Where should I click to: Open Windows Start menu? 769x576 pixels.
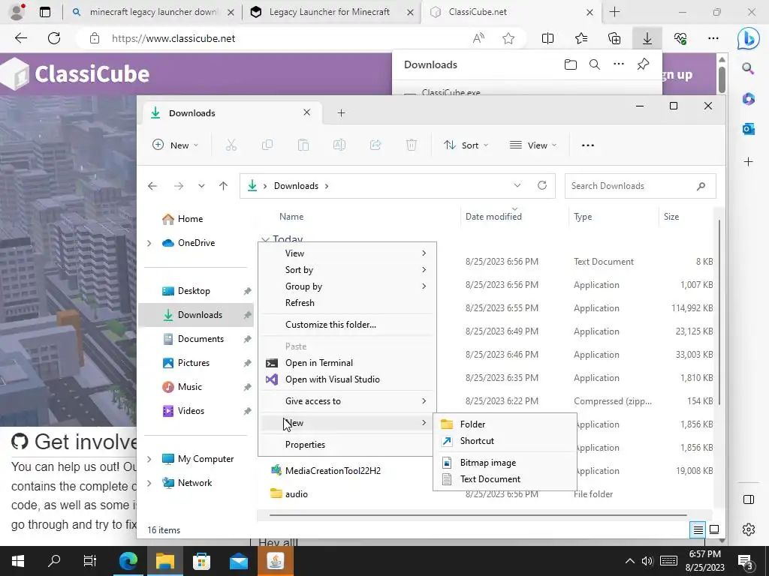tap(18, 561)
